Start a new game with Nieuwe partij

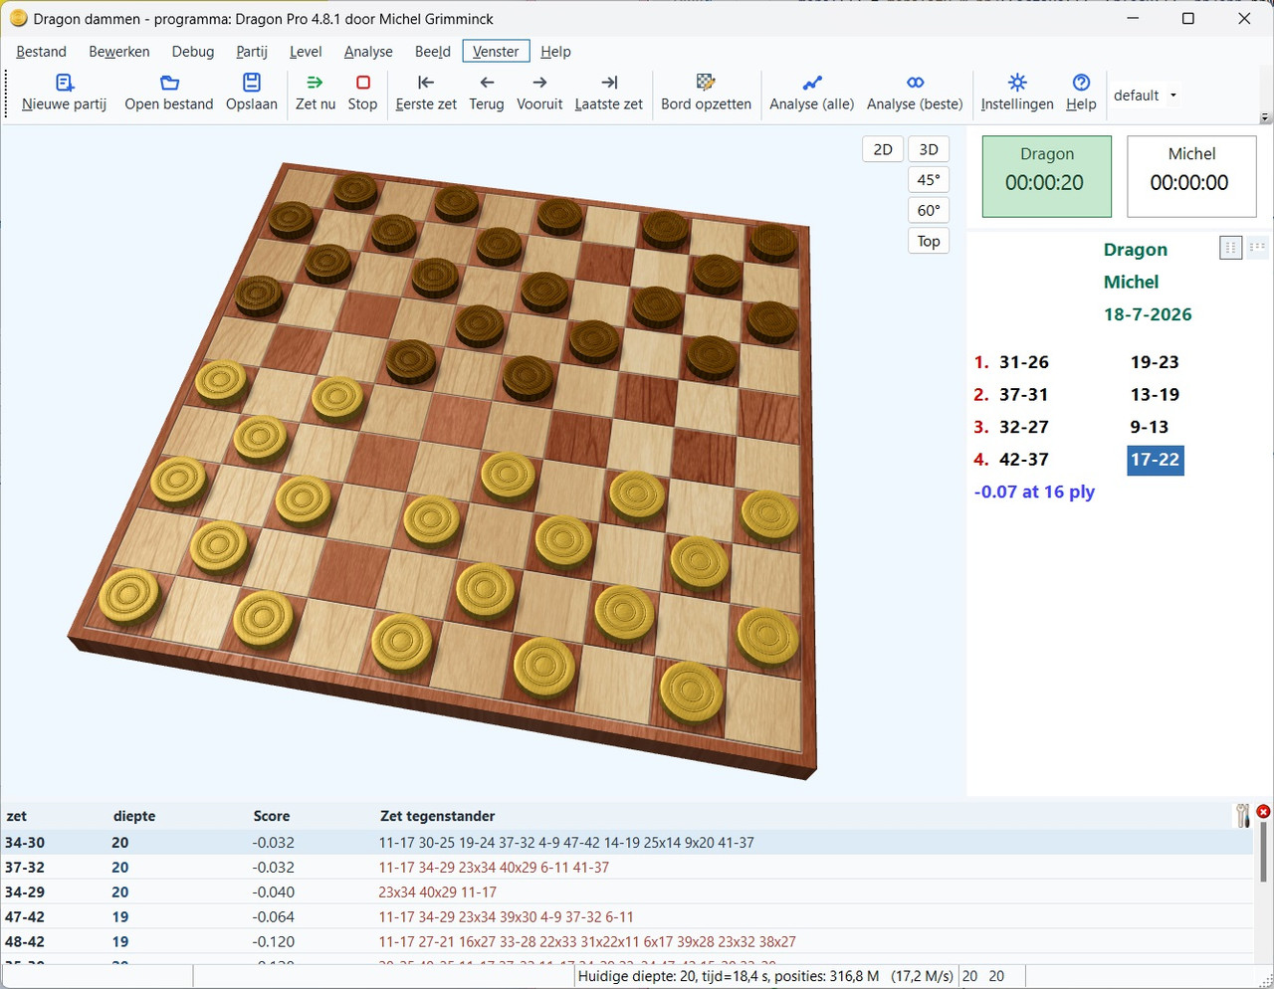(x=65, y=93)
